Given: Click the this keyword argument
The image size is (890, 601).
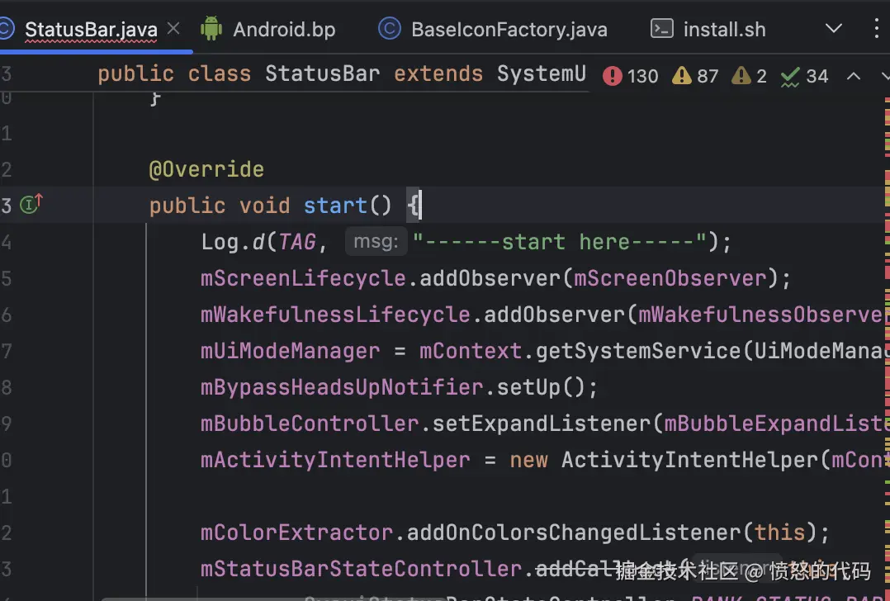Looking at the screenshot, I should pos(780,533).
